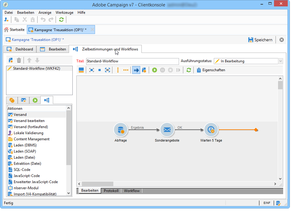This screenshot has height=214, width=296.
Task: Open the Bearbeiten menu in the menu bar
Action: pyautogui.click(x=26, y=13)
